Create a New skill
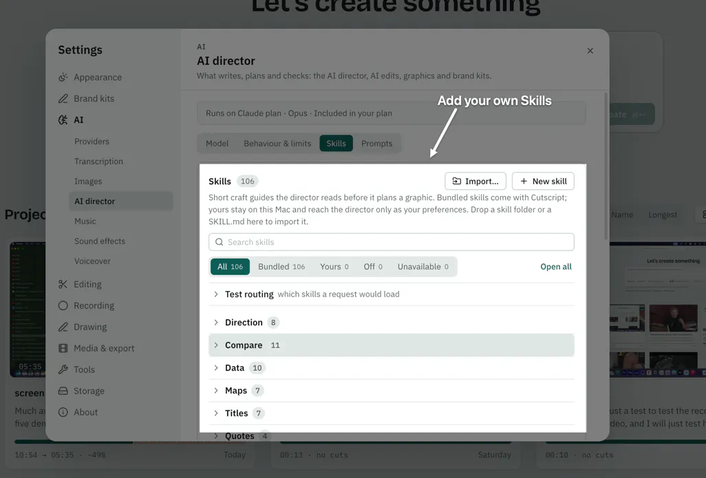This screenshot has height=478, width=706. click(x=543, y=182)
